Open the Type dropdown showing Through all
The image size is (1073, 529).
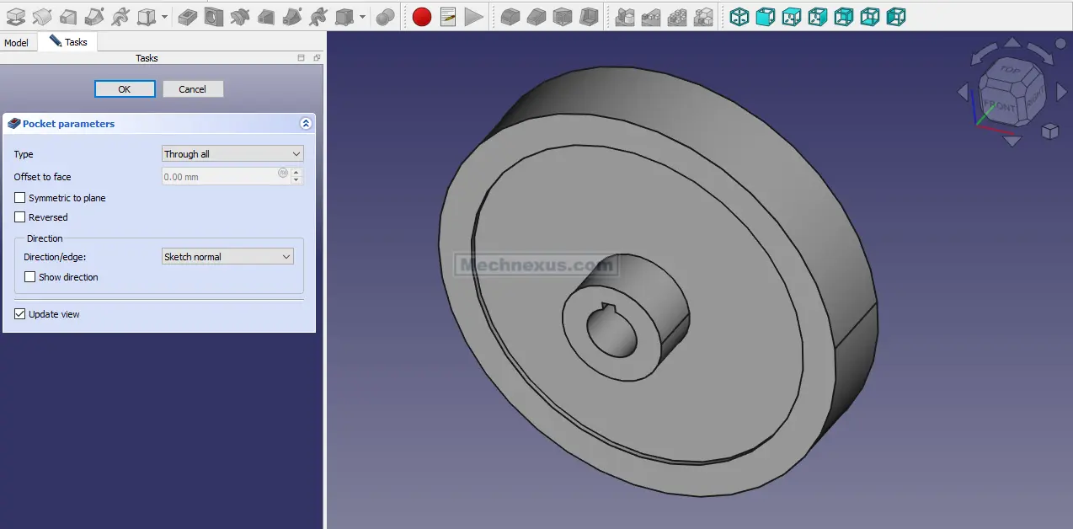click(232, 154)
